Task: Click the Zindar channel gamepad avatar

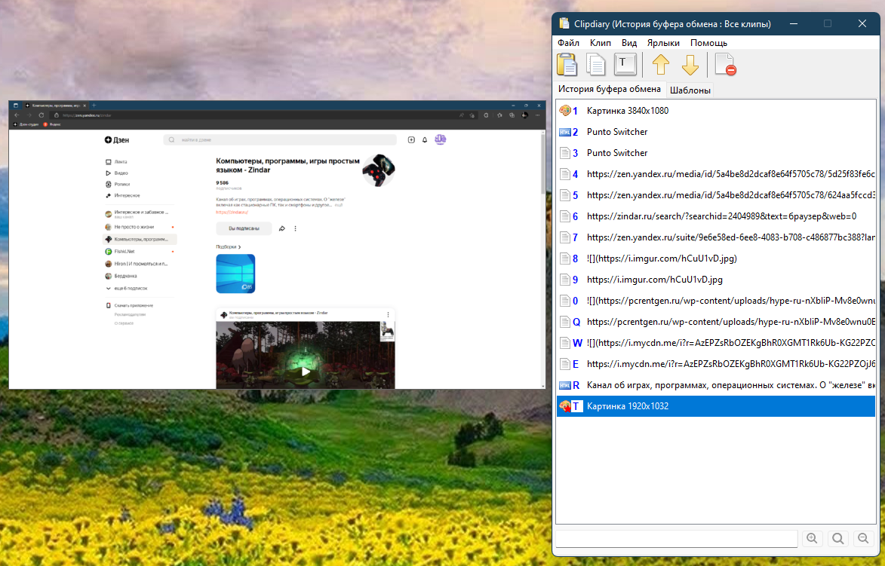Action: [x=379, y=170]
